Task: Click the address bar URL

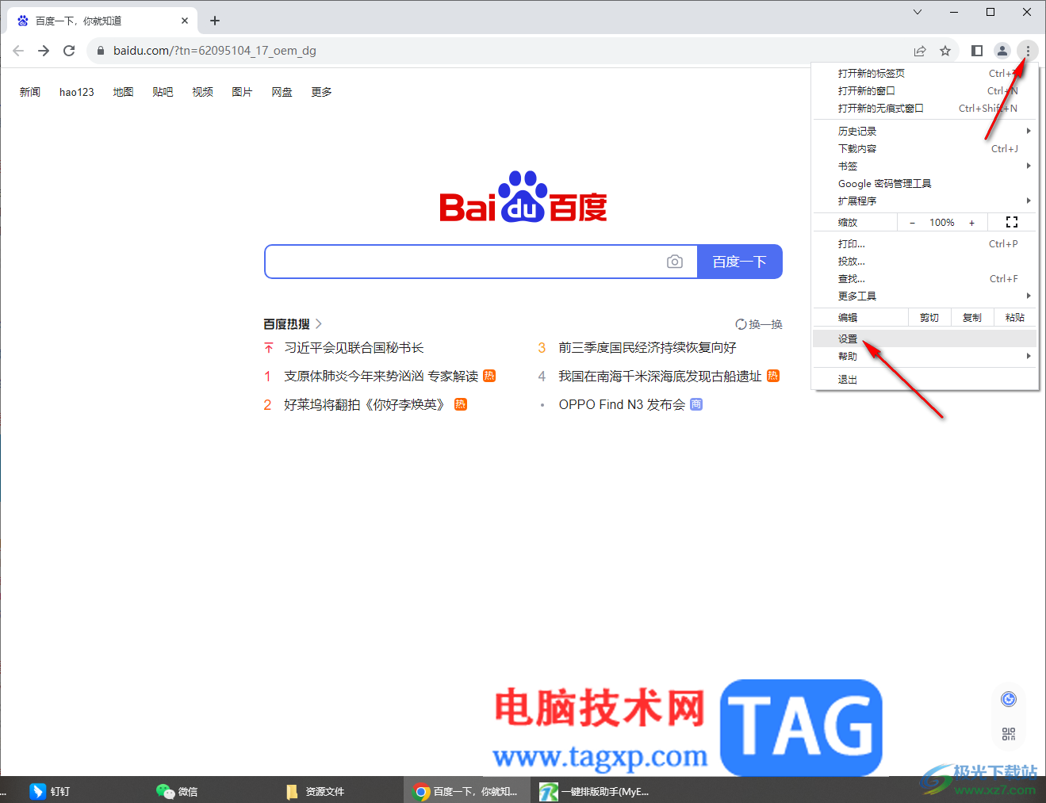Action: [x=215, y=51]
